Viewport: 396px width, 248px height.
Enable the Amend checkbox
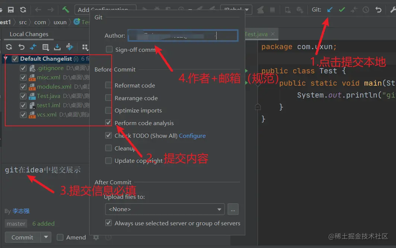[60, 237]
